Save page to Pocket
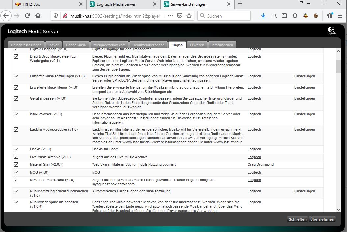 [180, 16]
